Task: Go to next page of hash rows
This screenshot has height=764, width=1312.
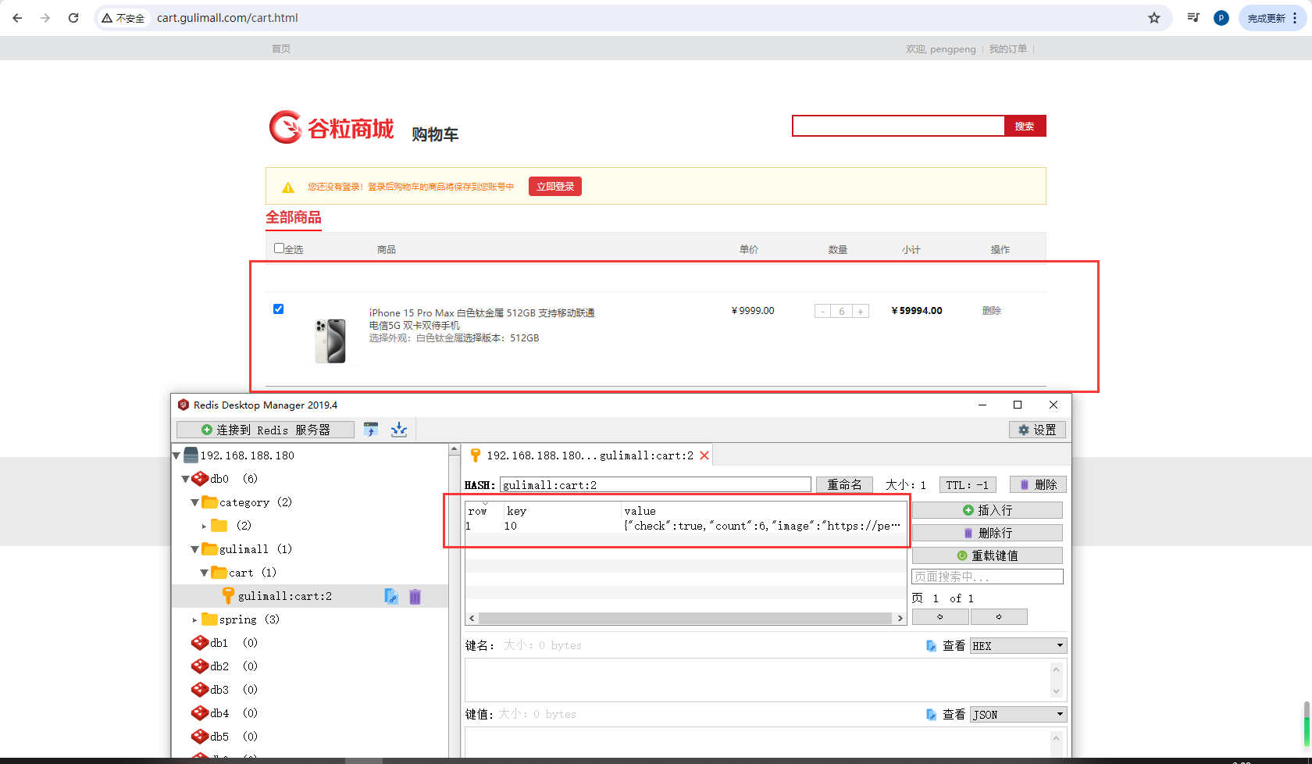Action: [x=999, y=617]
